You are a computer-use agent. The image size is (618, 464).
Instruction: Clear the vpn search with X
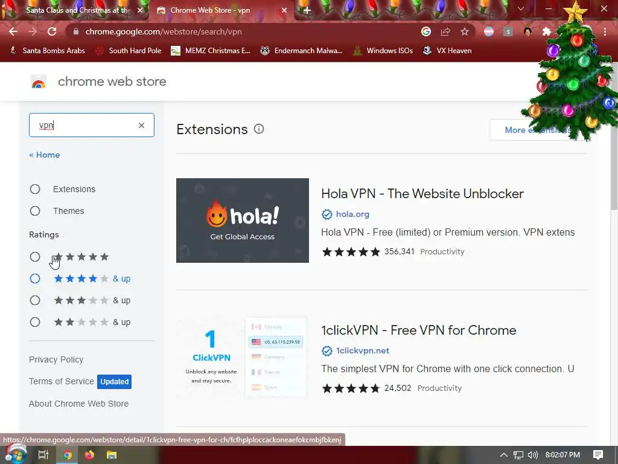coord(141,125)
